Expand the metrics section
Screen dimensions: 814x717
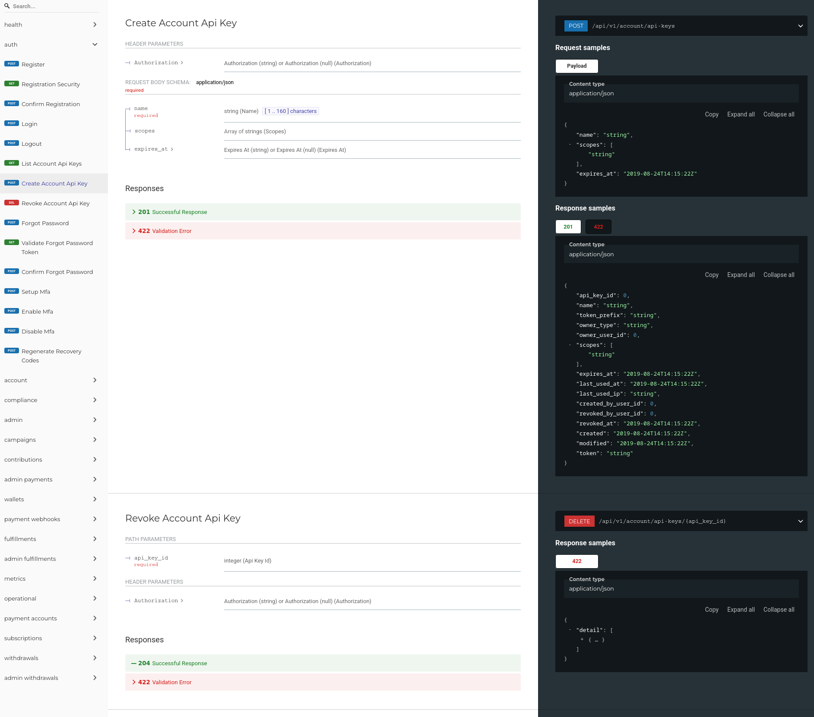pyautogui.click(x=54, y=579)
